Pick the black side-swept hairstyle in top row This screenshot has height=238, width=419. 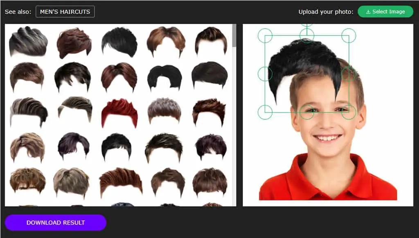click(120, 42)
